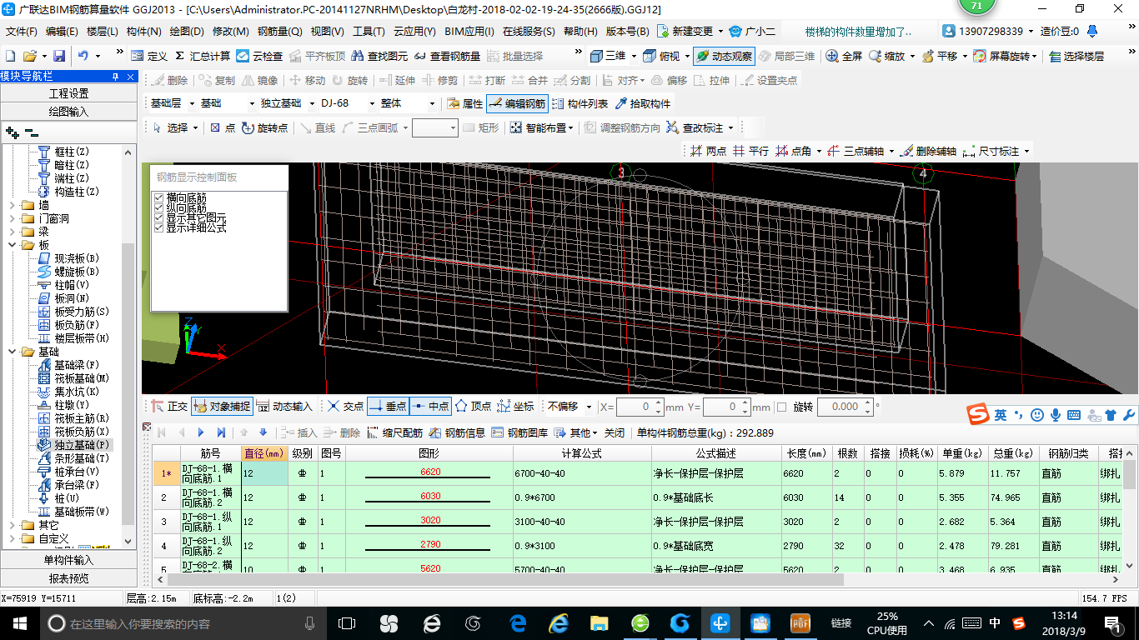Open the 帮助(H) menu
This screenshot has width=1139, height=640.
click(x=580, y=32)
